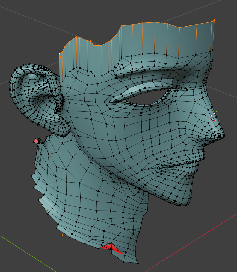Screen dimensions: 237x272
Task: Select the white active vertex at forehead edge
Action: coord(59,53)
